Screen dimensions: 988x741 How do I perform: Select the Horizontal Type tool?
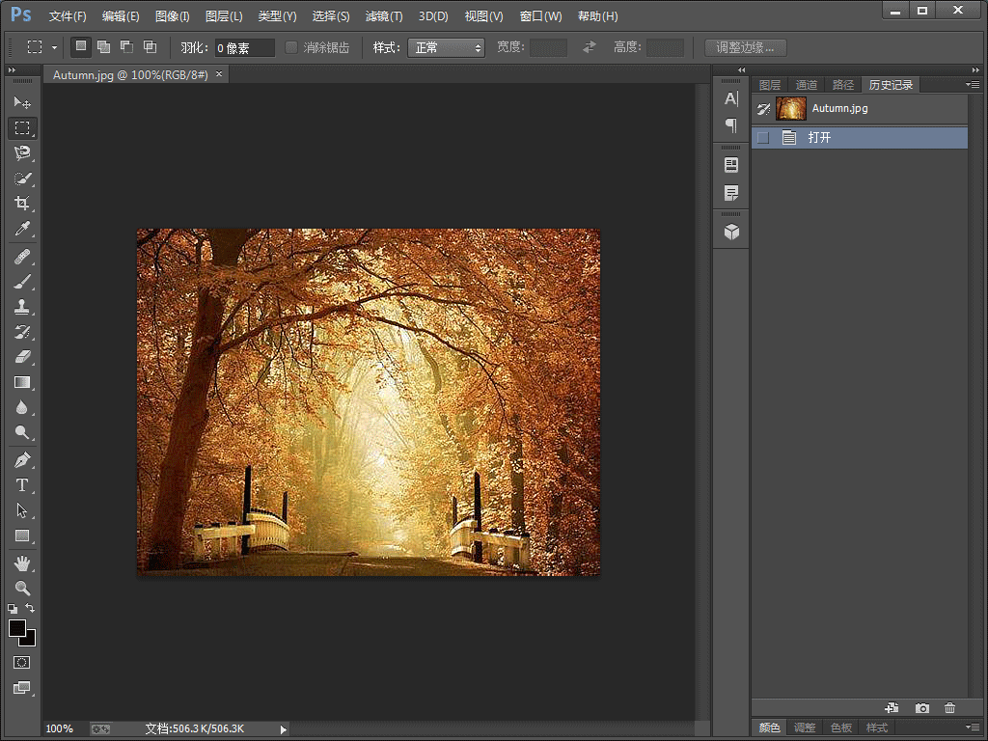(x=22, y=485)
